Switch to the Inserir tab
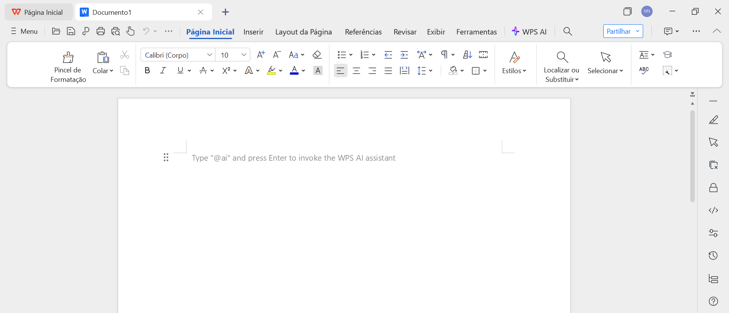The width and height of the screenshot is (729, 313). [x=253, y=32]
